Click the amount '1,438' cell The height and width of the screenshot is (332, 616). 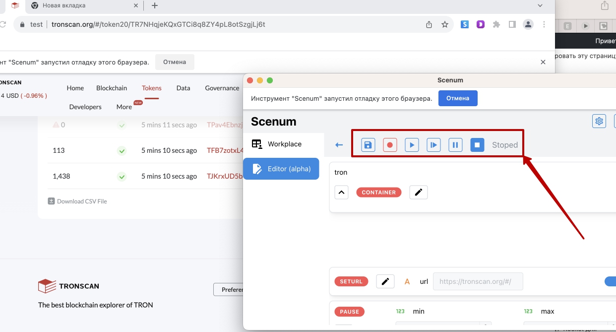pos(62,176)
